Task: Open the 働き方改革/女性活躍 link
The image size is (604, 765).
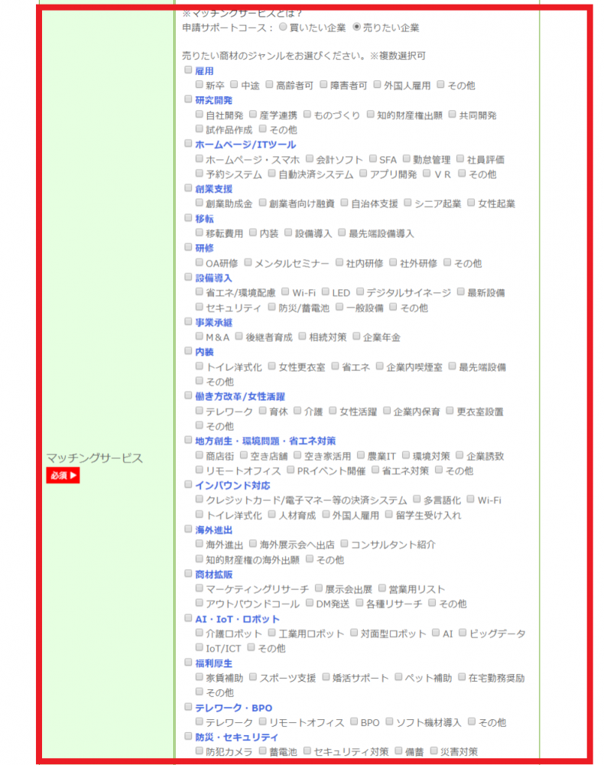Action: point(240,396)
